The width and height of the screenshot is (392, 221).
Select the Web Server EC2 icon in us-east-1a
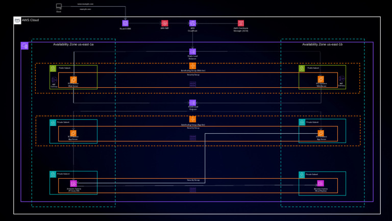click(x=73, y=80)
